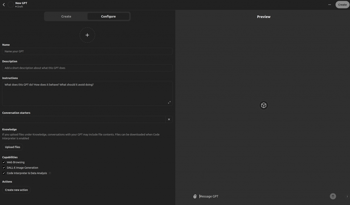Uncheck DALL·E Image Generation
Screen dimensions: 350x205
coord(4,168)
